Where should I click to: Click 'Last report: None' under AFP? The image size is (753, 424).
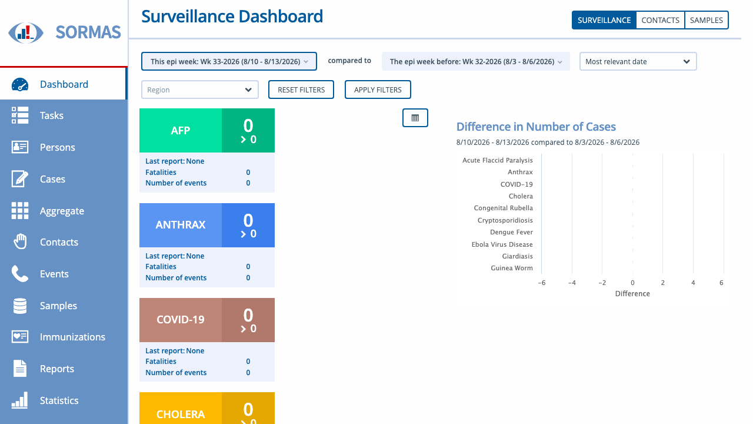tap(175, 161)
